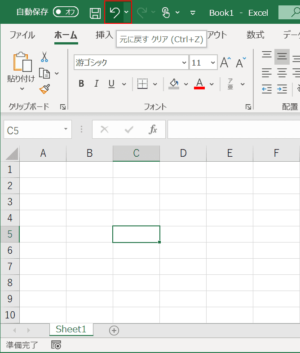Viewport: 300px width, 353px height.
Task: Open the font color palette arrow
Action: pos(212,84)
